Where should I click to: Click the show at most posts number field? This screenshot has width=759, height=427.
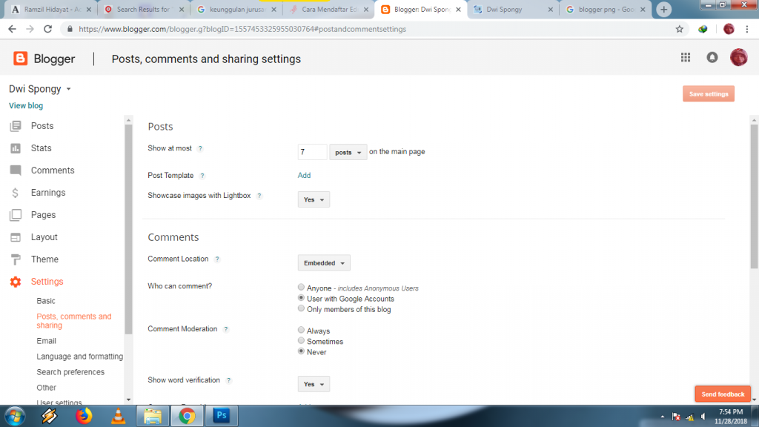(x=312, y=152)
